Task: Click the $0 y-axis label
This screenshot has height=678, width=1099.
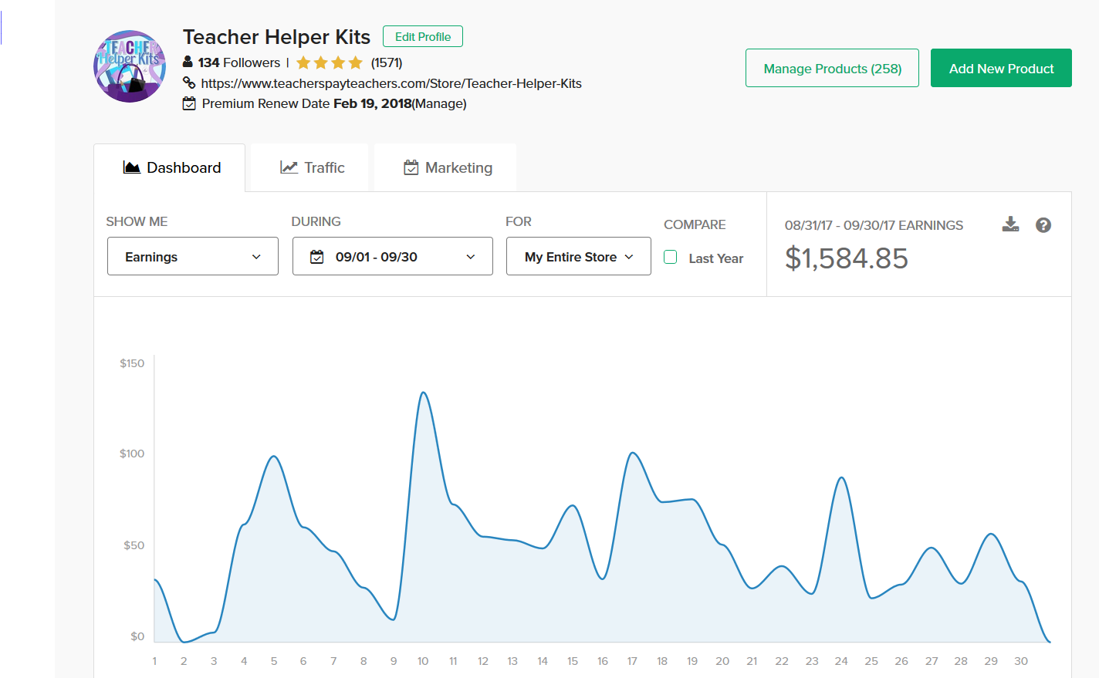Action: (137, 636)
